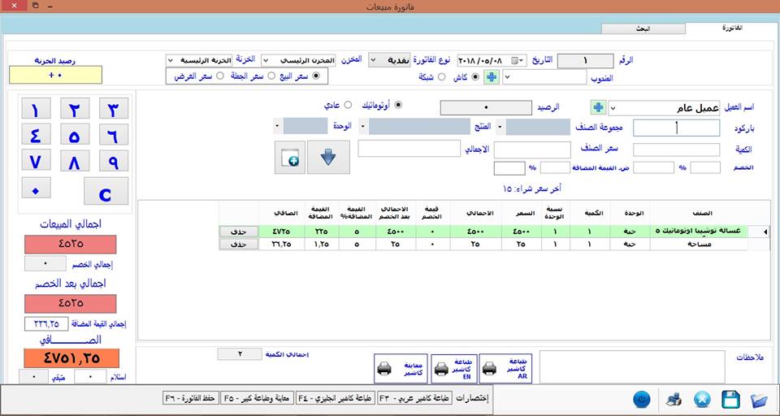The width and height of the screenshot is (780, 416).
Task: Click the printer icon in bottom toolbar
Action: pyautogui.click(x=674, y=400)
